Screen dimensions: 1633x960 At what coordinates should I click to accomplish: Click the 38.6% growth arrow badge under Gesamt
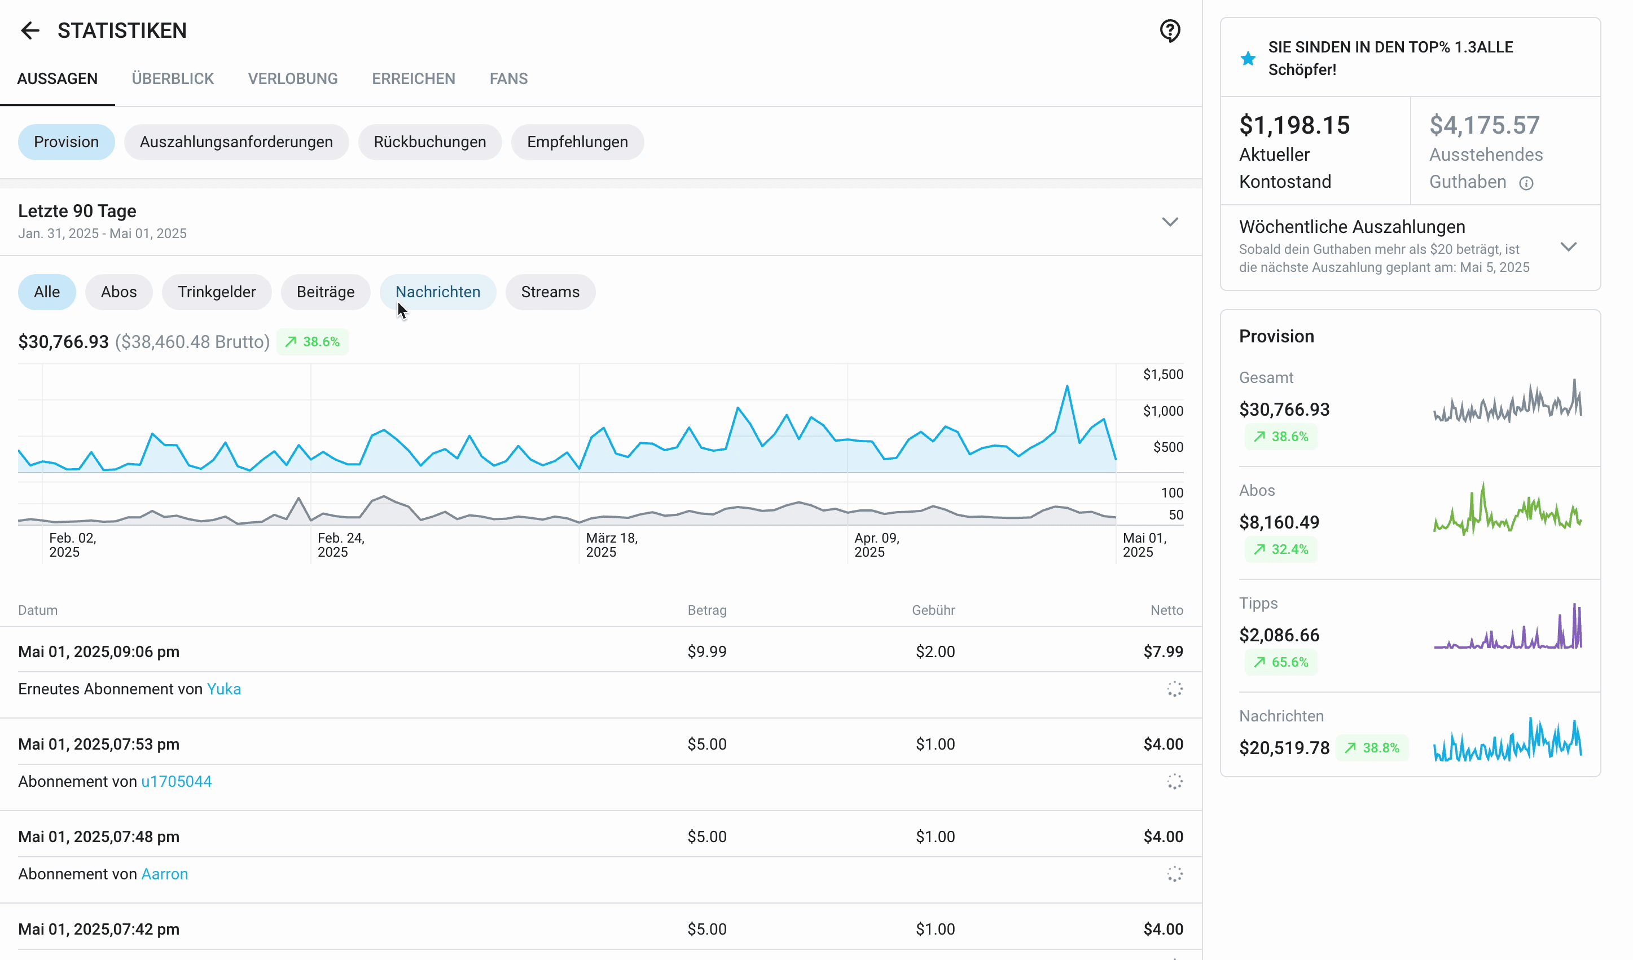1280,437
